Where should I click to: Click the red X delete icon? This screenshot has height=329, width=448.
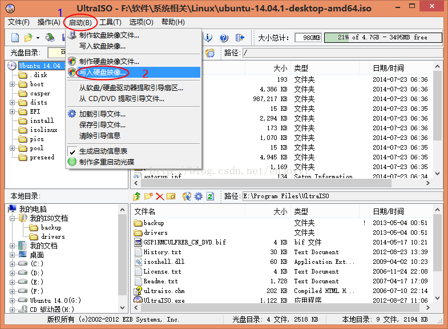(x=160, y=196)
